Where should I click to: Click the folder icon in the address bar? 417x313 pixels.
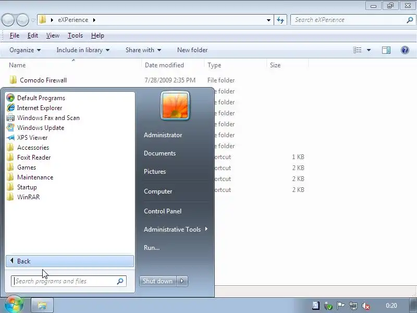point(43,20)
